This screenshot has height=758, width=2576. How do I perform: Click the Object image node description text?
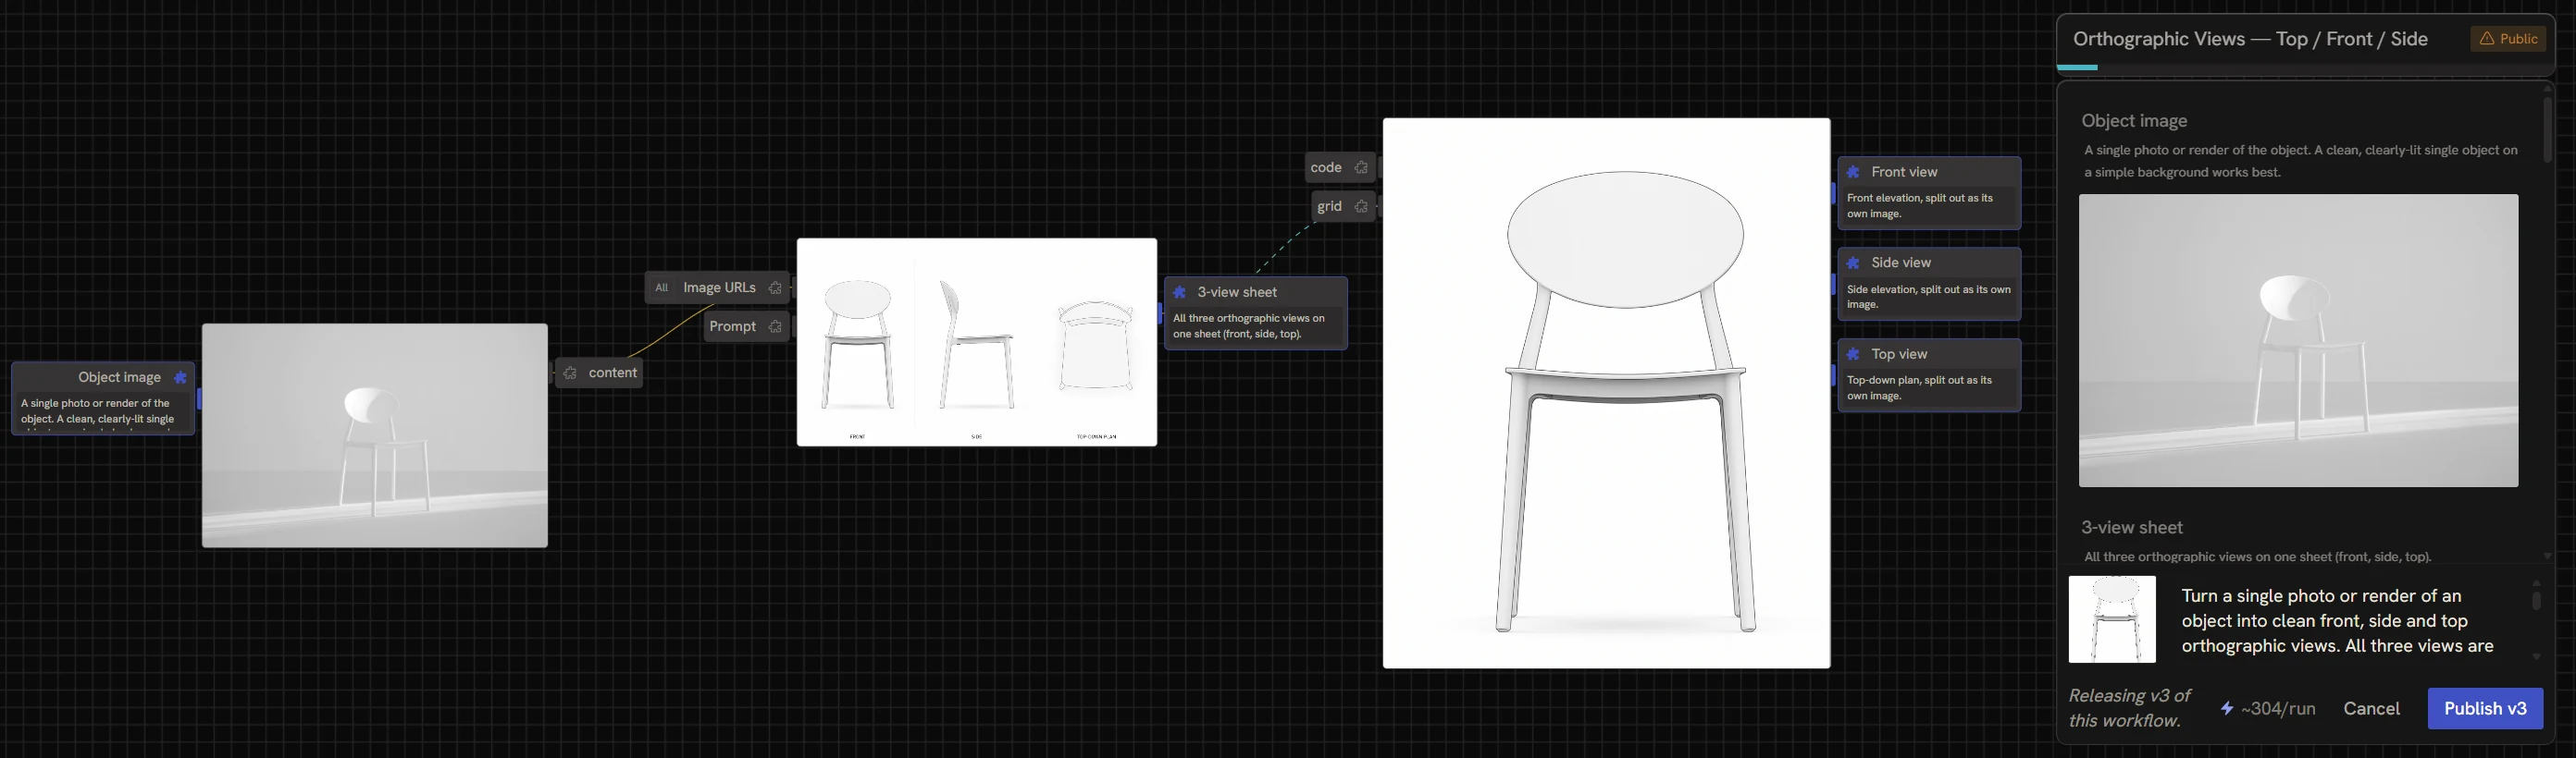pos(97,410)
